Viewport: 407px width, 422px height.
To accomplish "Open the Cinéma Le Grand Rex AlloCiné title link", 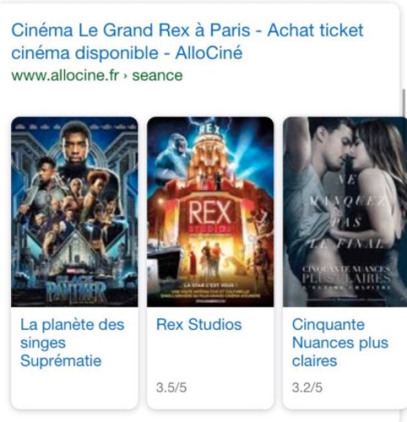I will click(x=187, y=41).
